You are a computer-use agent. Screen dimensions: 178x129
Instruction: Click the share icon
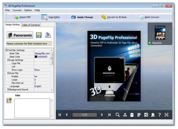click(146, 115)
